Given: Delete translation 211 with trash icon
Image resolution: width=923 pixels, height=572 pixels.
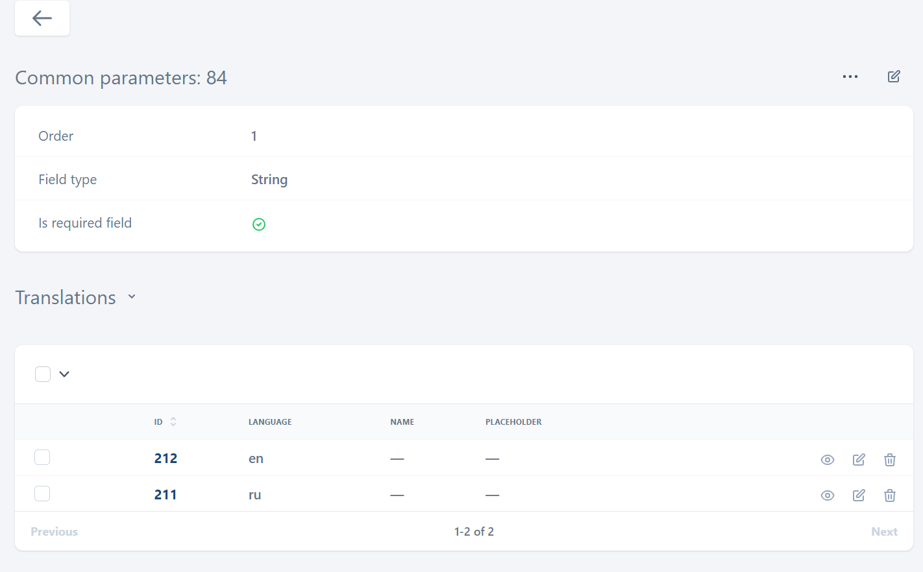Looking at the screenshot, I should [x=889, y=495].
